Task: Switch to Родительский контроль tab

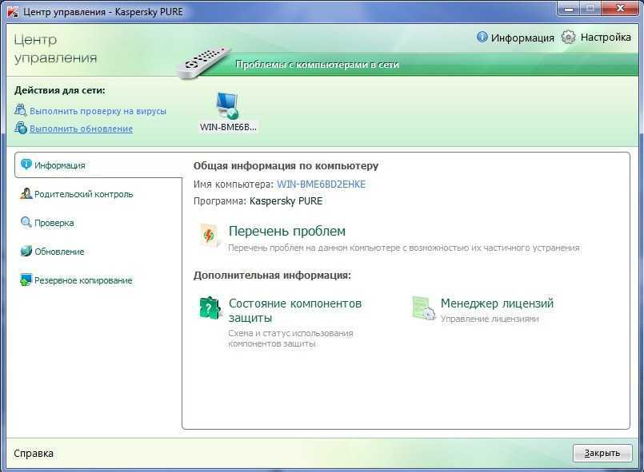Action: tap(83, 194)
